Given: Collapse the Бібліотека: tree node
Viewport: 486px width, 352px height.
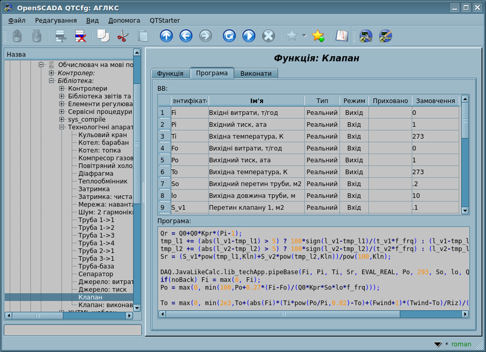Looking at the screenshot, I should tap(52, 81).
